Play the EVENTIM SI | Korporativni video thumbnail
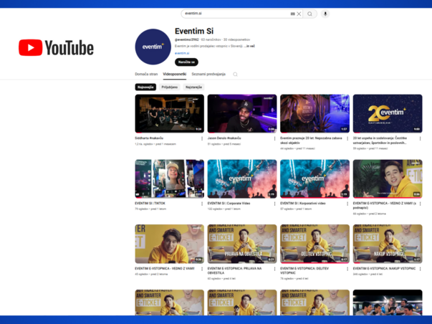 pos(315,178)
